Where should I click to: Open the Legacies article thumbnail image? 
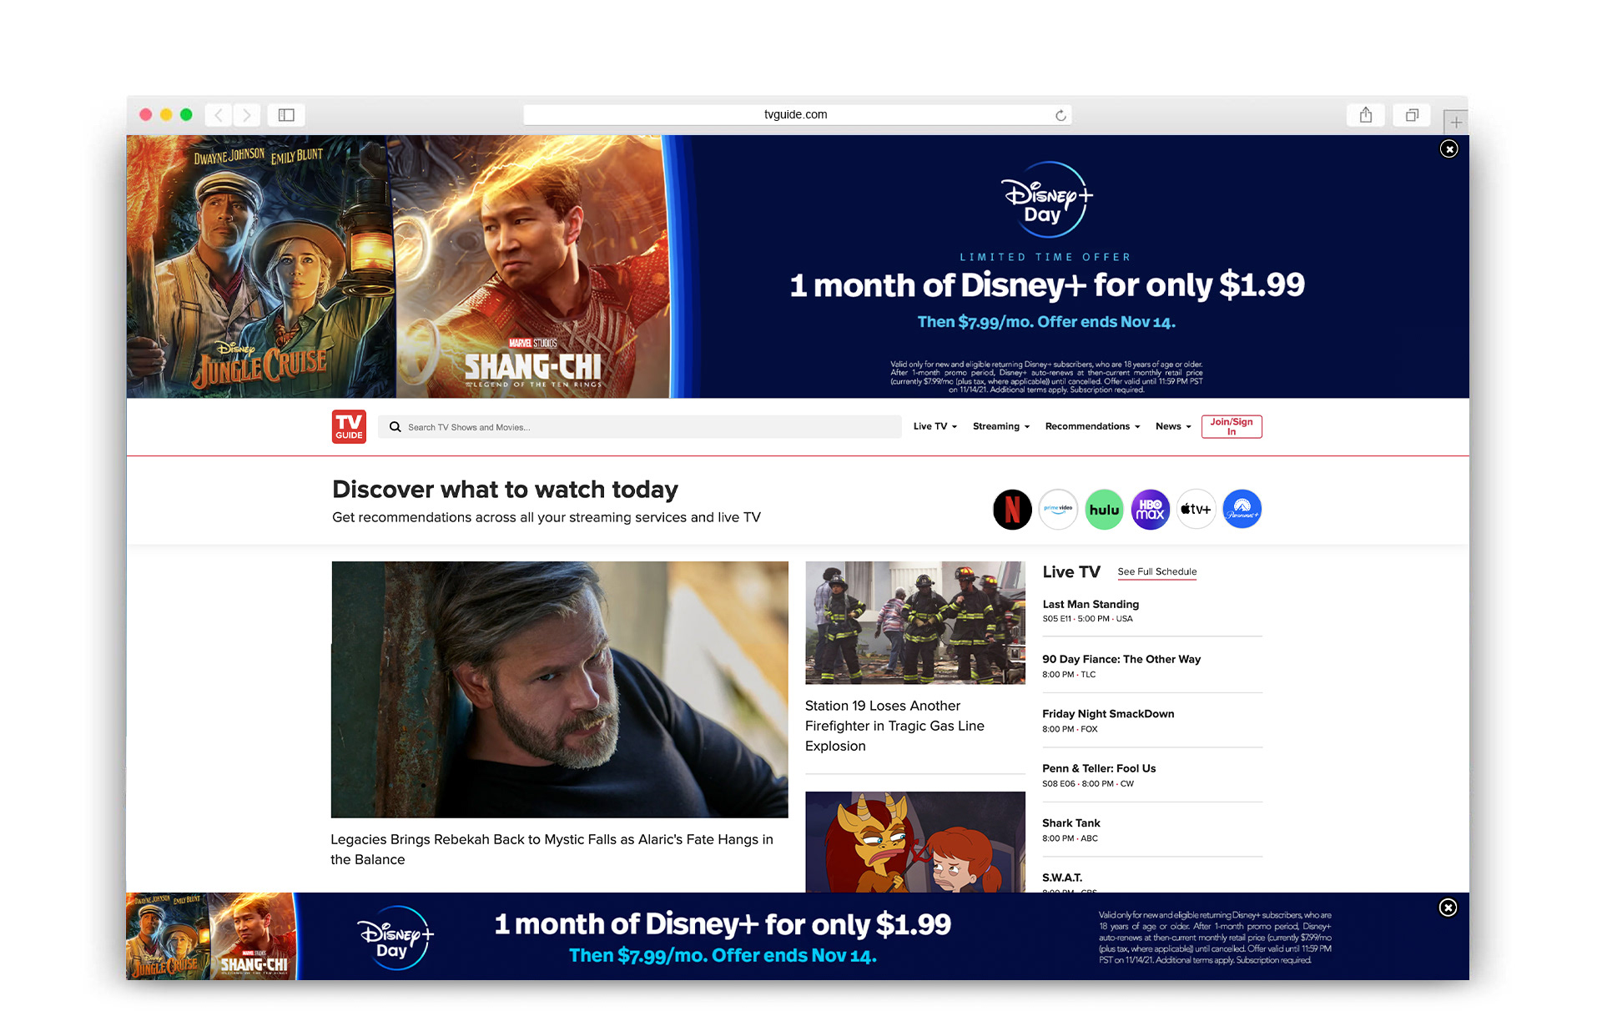tap(559, 689)
